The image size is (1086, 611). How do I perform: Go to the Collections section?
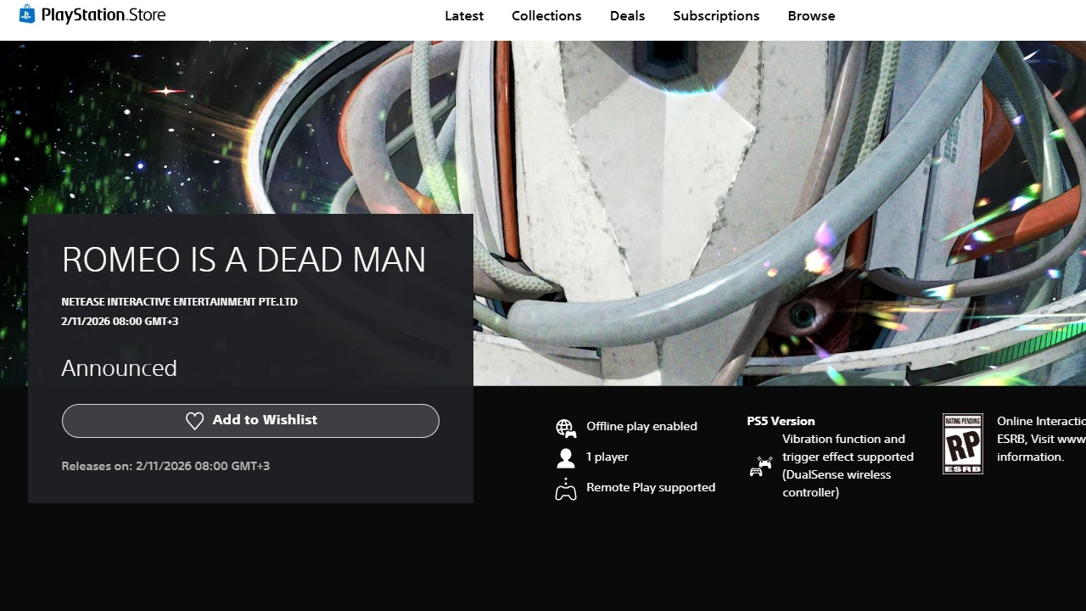coord(546,16)
